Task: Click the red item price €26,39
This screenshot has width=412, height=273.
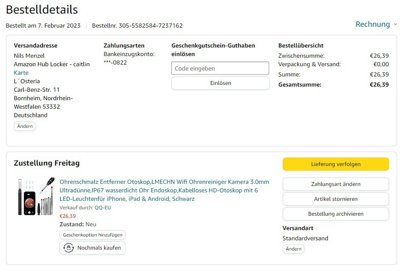Action: point(68,216)
